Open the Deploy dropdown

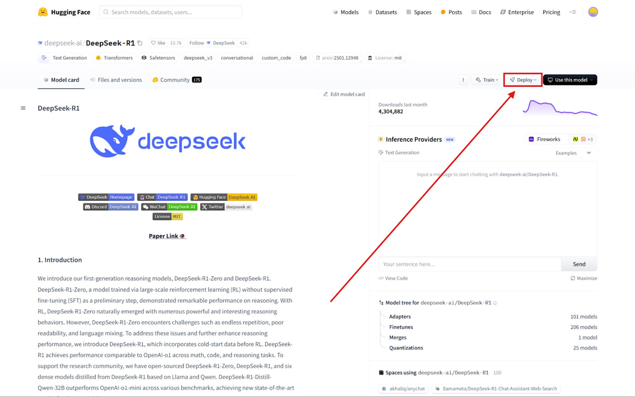pos(523,80)
